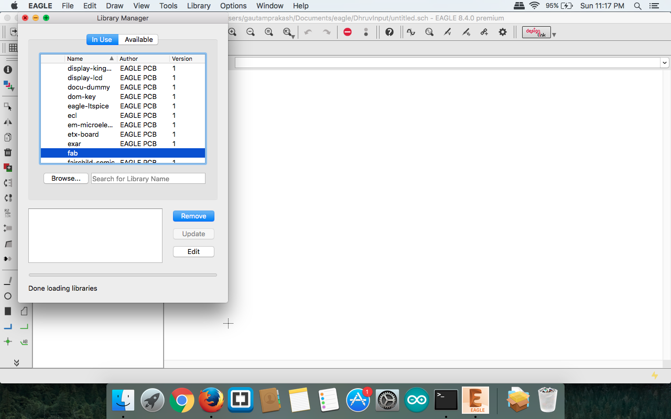Select the Junction tool
The image size is (671, 419).
coord(8,341)
